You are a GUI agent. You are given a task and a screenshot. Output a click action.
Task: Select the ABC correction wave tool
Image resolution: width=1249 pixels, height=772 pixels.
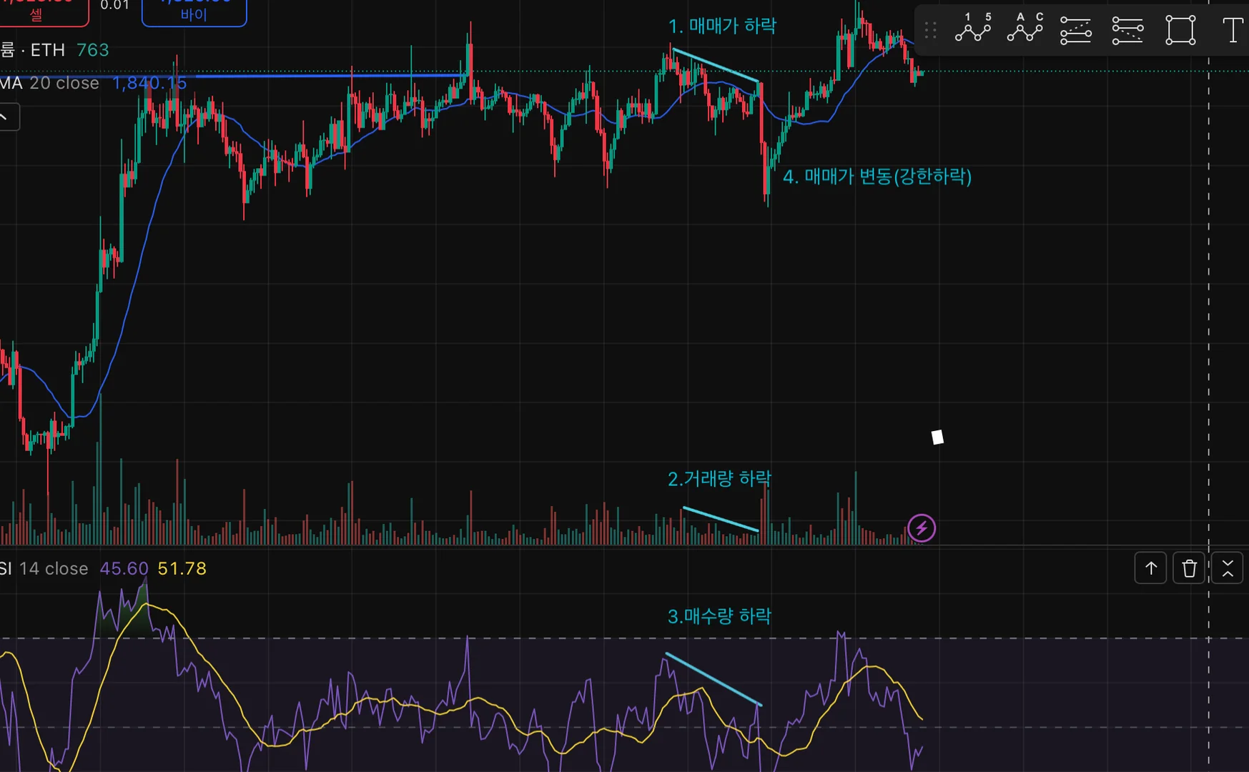1025,29
